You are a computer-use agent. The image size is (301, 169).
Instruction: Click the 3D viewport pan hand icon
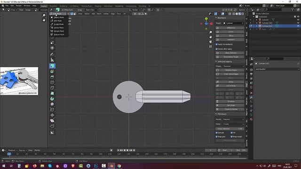pos(211,37)
